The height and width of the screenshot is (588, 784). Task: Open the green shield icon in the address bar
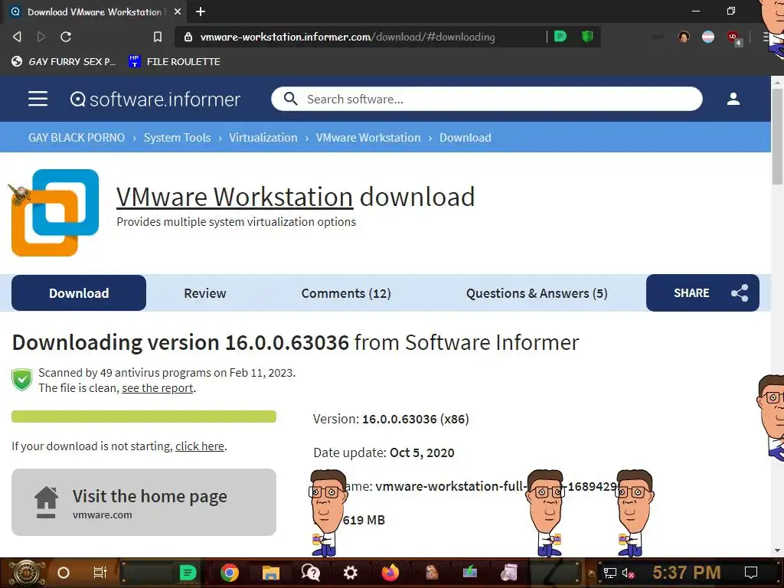coord(587,36)
